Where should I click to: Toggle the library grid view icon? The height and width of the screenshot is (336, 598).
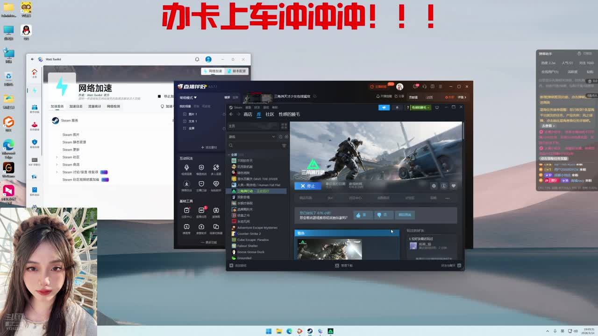[x=284, y=126]
